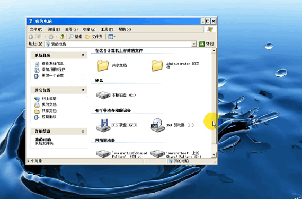Select the Shared Folders (Z:) drive icon
The height and width of the screenshot is (199, 302).
pyautogui.click(x=157, y=154)
